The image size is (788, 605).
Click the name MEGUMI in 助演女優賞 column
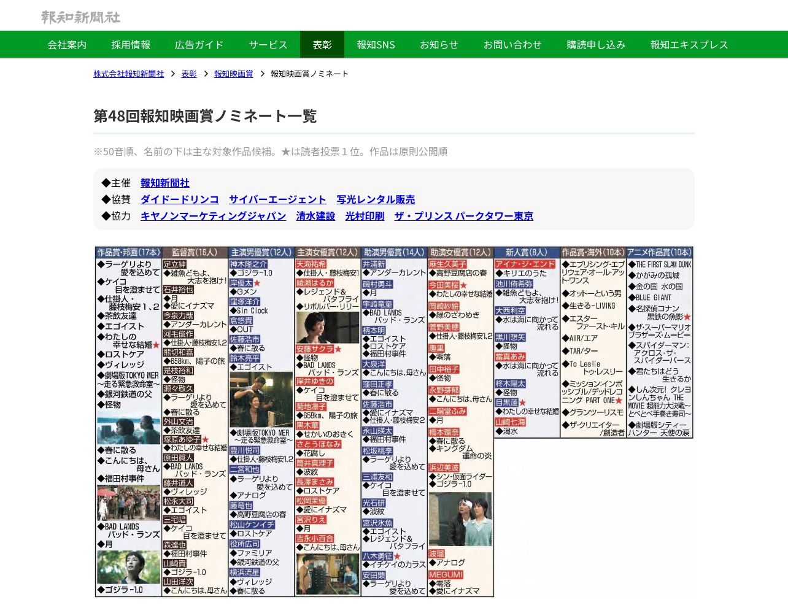(x=446, y=575)
